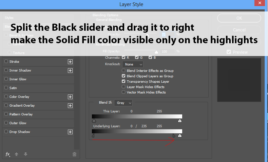
Task: Enable the Color Overlay checkbox
Action: 6,97
